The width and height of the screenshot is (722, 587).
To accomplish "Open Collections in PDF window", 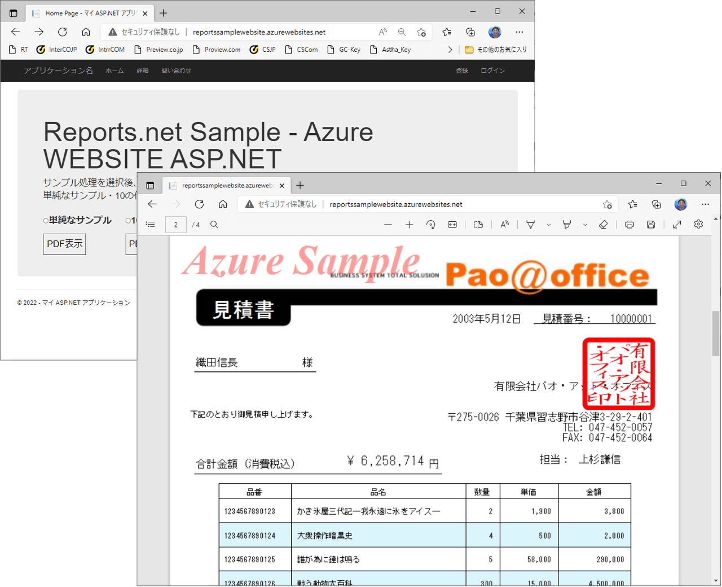I will [x=657, y=204].
